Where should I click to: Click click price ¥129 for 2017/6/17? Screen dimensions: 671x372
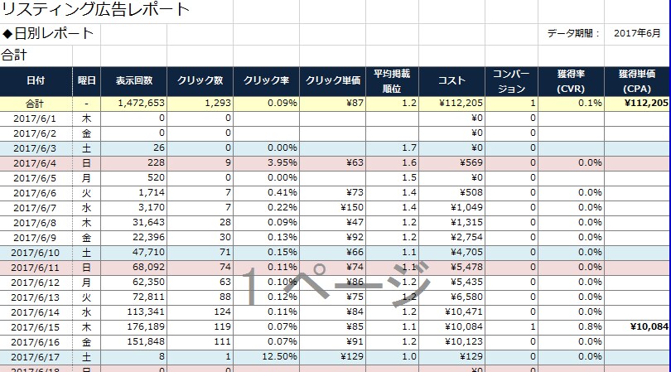(x=332, y=356)
